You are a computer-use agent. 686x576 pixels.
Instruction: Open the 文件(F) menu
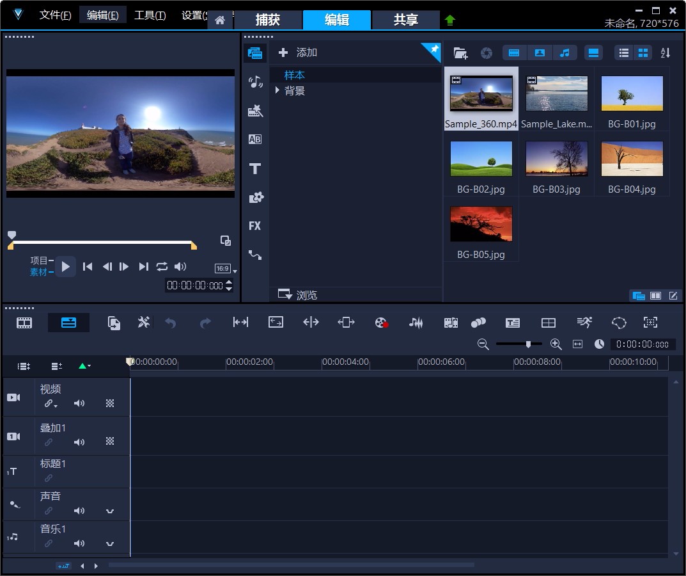(55, 15)
